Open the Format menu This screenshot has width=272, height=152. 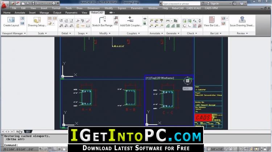pos(56,8)
